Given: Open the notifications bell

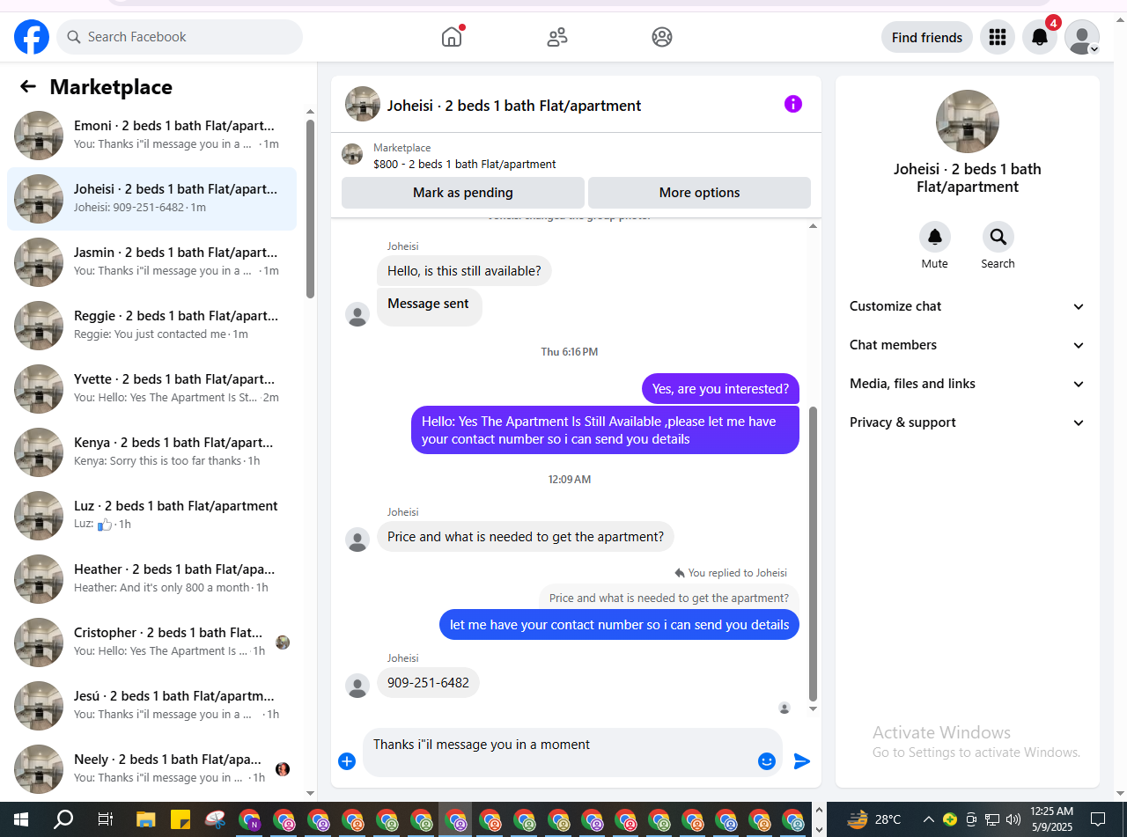Looking at the screenshot, I should pyautogui.click(x=1040, y=37).
